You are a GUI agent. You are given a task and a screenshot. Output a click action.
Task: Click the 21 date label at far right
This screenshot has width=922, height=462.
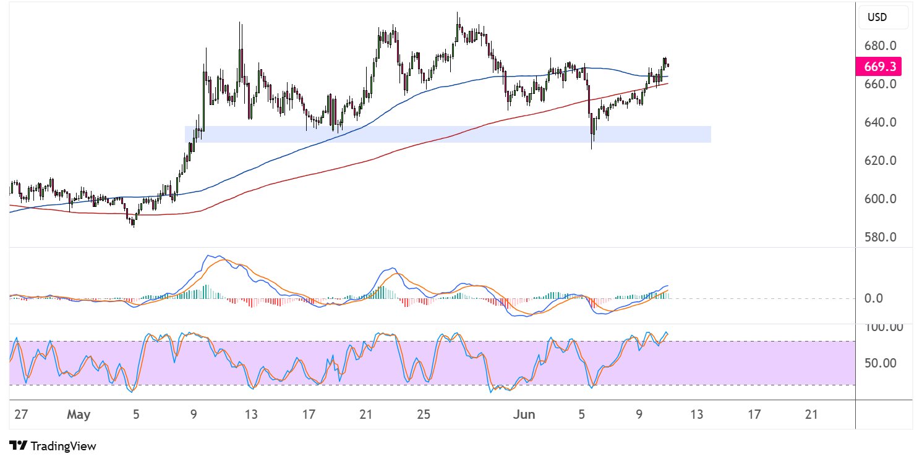point(812,414)
